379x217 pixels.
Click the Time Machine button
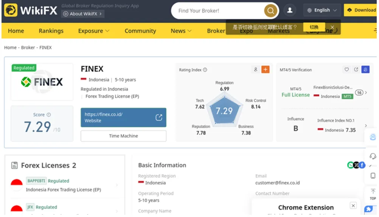[x=123, y=136]
